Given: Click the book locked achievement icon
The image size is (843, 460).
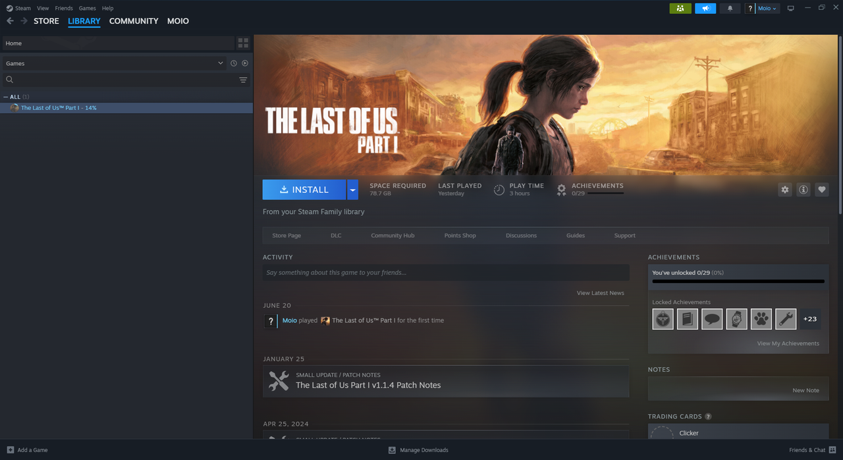Looking at the screenshot, I should (x=688, y=319).
